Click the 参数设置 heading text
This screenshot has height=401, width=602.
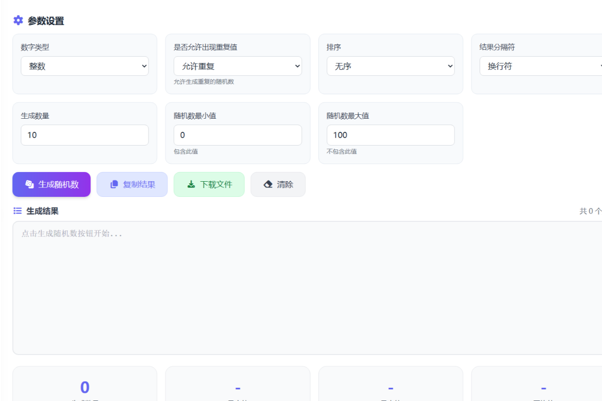coord(46,21)
